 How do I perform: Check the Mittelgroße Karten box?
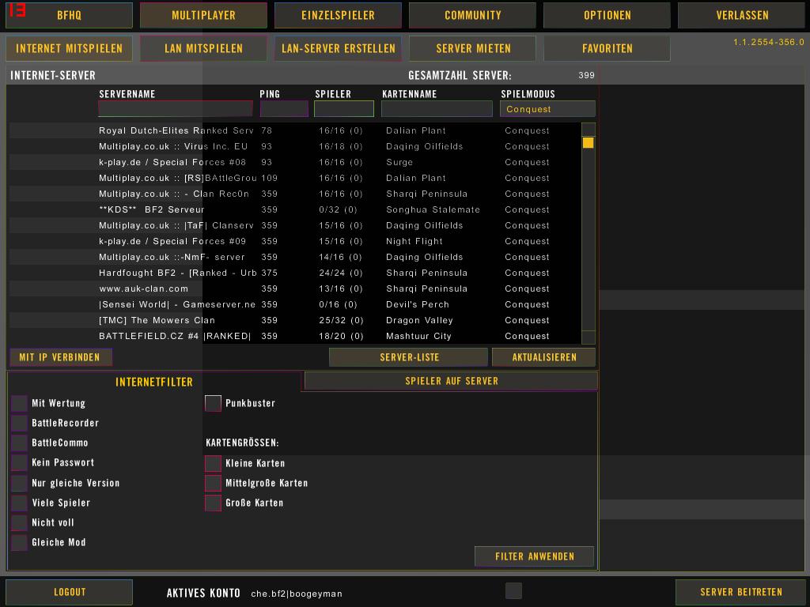(213, 483)
